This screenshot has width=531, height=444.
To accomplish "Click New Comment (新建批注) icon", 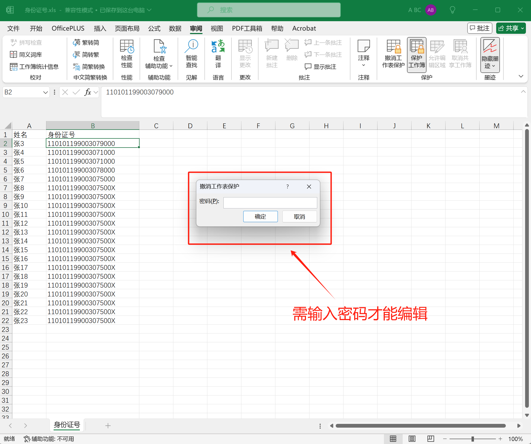I will click(x=271, y=53).
